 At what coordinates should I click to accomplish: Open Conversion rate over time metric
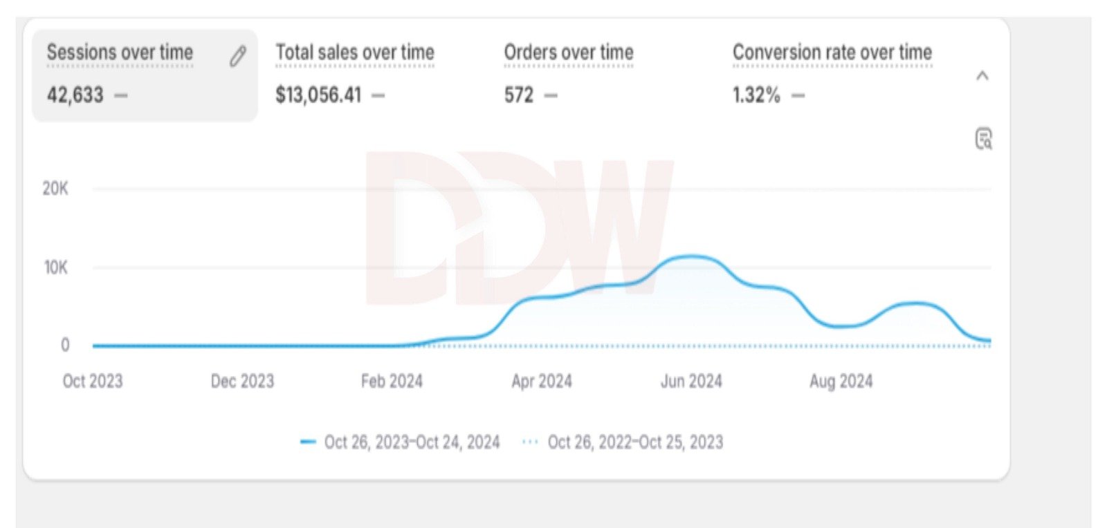(x=832, y=53)
